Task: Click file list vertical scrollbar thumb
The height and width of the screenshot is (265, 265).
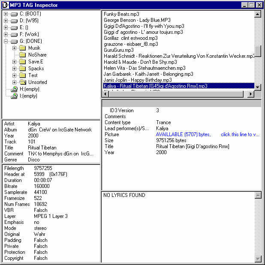Action: pyautogui.click(x=258, y=51)
